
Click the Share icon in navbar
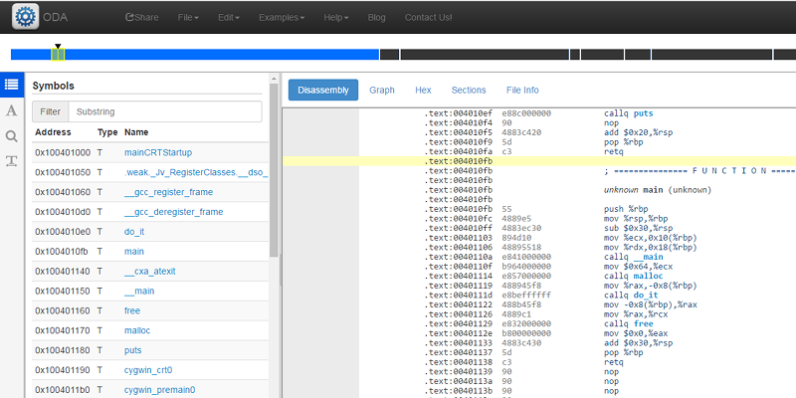[x=130, y=17]
